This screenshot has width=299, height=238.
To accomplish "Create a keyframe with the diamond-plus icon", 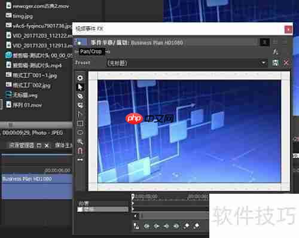I will coord(187,226).
